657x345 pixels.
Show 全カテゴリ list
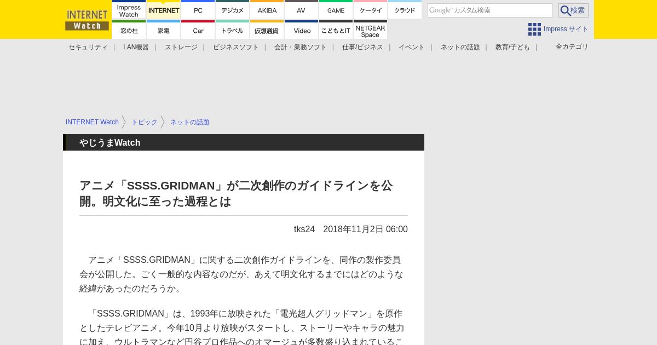click(572, 47)
